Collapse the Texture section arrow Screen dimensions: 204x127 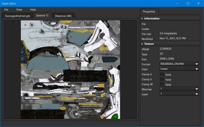[142, 44]
